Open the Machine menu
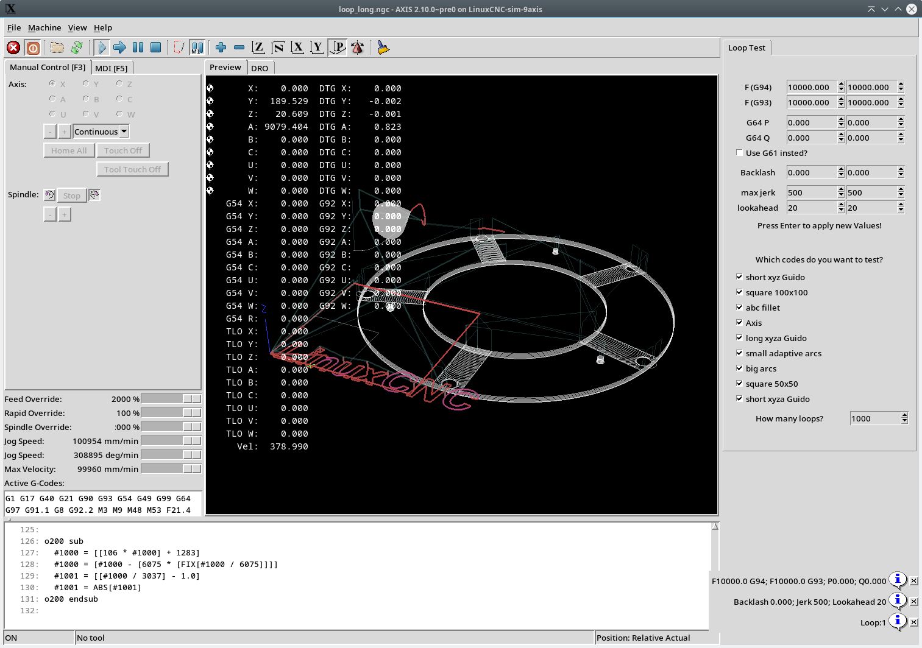This screenshot has height=648, width=922. pos(44,27)
